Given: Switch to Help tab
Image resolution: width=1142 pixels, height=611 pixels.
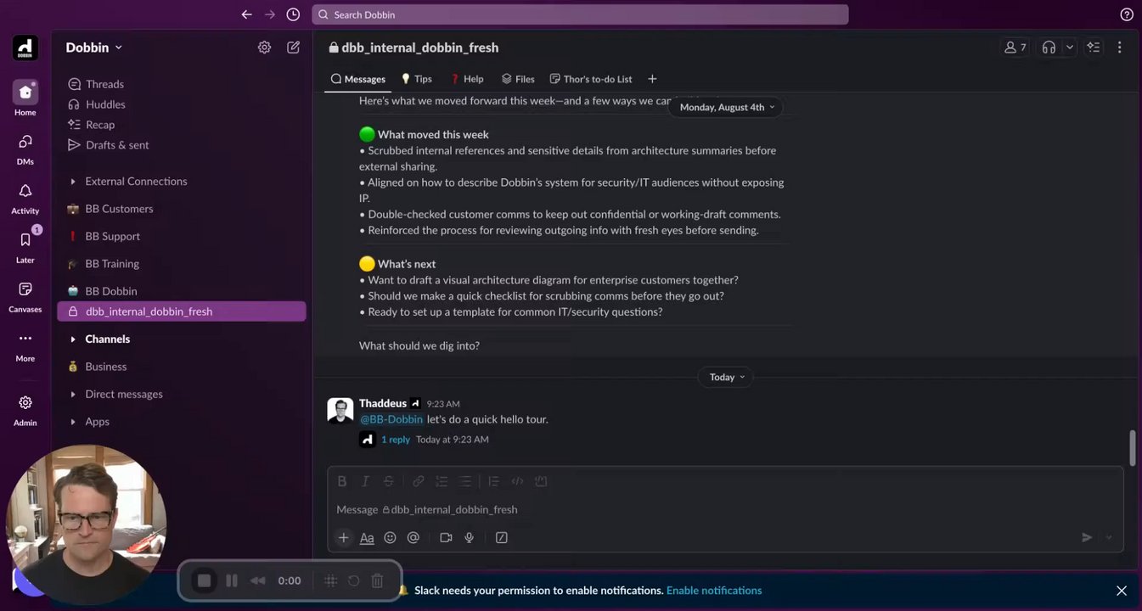Looking at the screenshot, I should (x=466, y=79).
